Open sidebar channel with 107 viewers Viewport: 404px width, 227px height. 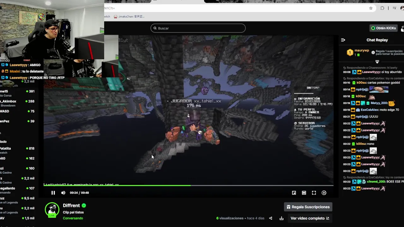pyautogui.click(x=17, y=190)
